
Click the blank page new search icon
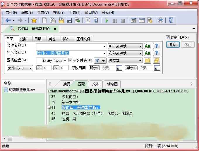point(44,20)
